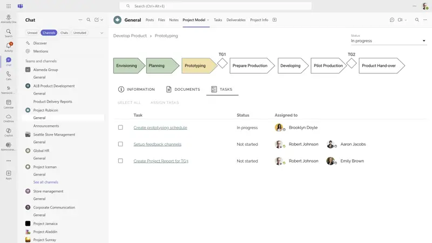
Task: Open the Status In progress dropdown
Action: tap(388, 41)
